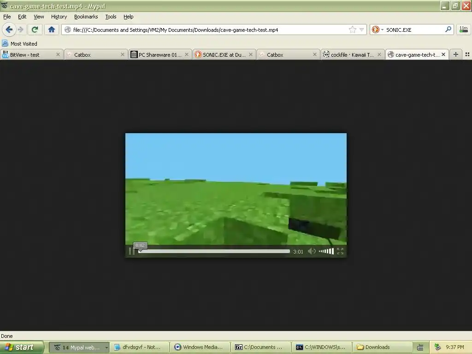Screen dimensions: 472x354
Task: Close the PC Shareware 01 tab
Action: (x=187, y=54)
